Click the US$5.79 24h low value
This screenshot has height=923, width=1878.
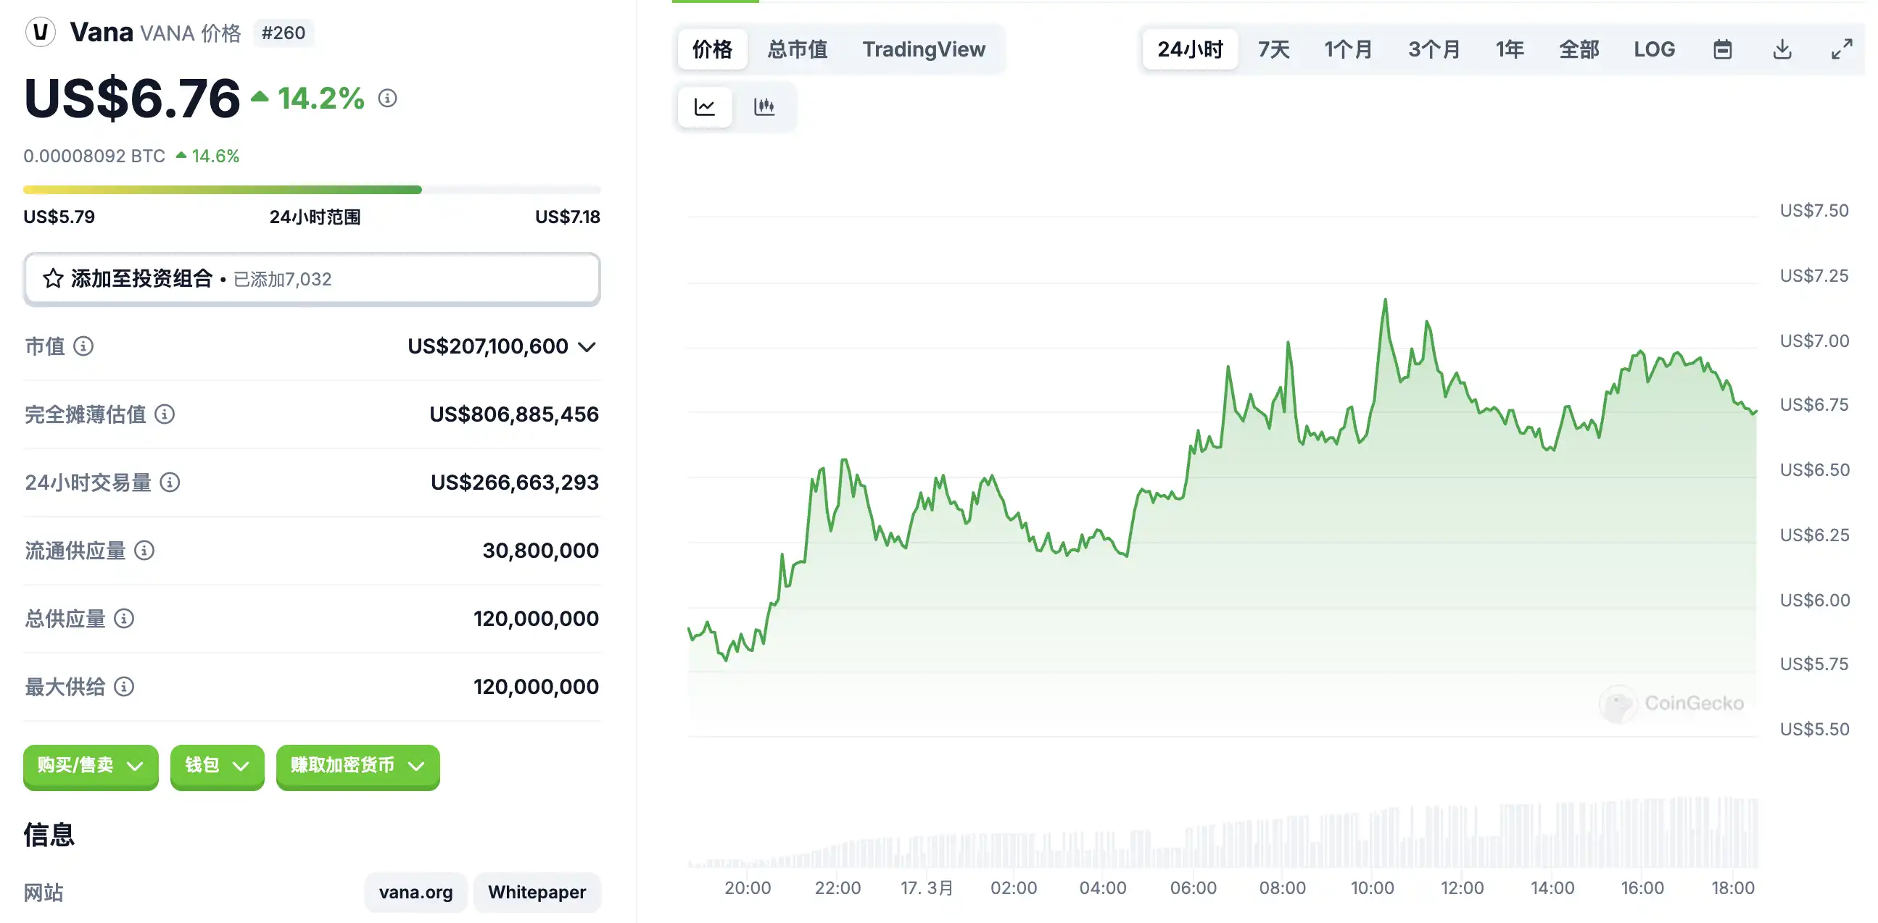(x=59, y=217)
